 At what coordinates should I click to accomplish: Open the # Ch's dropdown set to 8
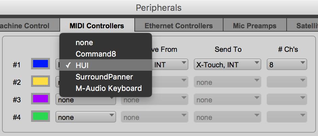coord(287,65)
